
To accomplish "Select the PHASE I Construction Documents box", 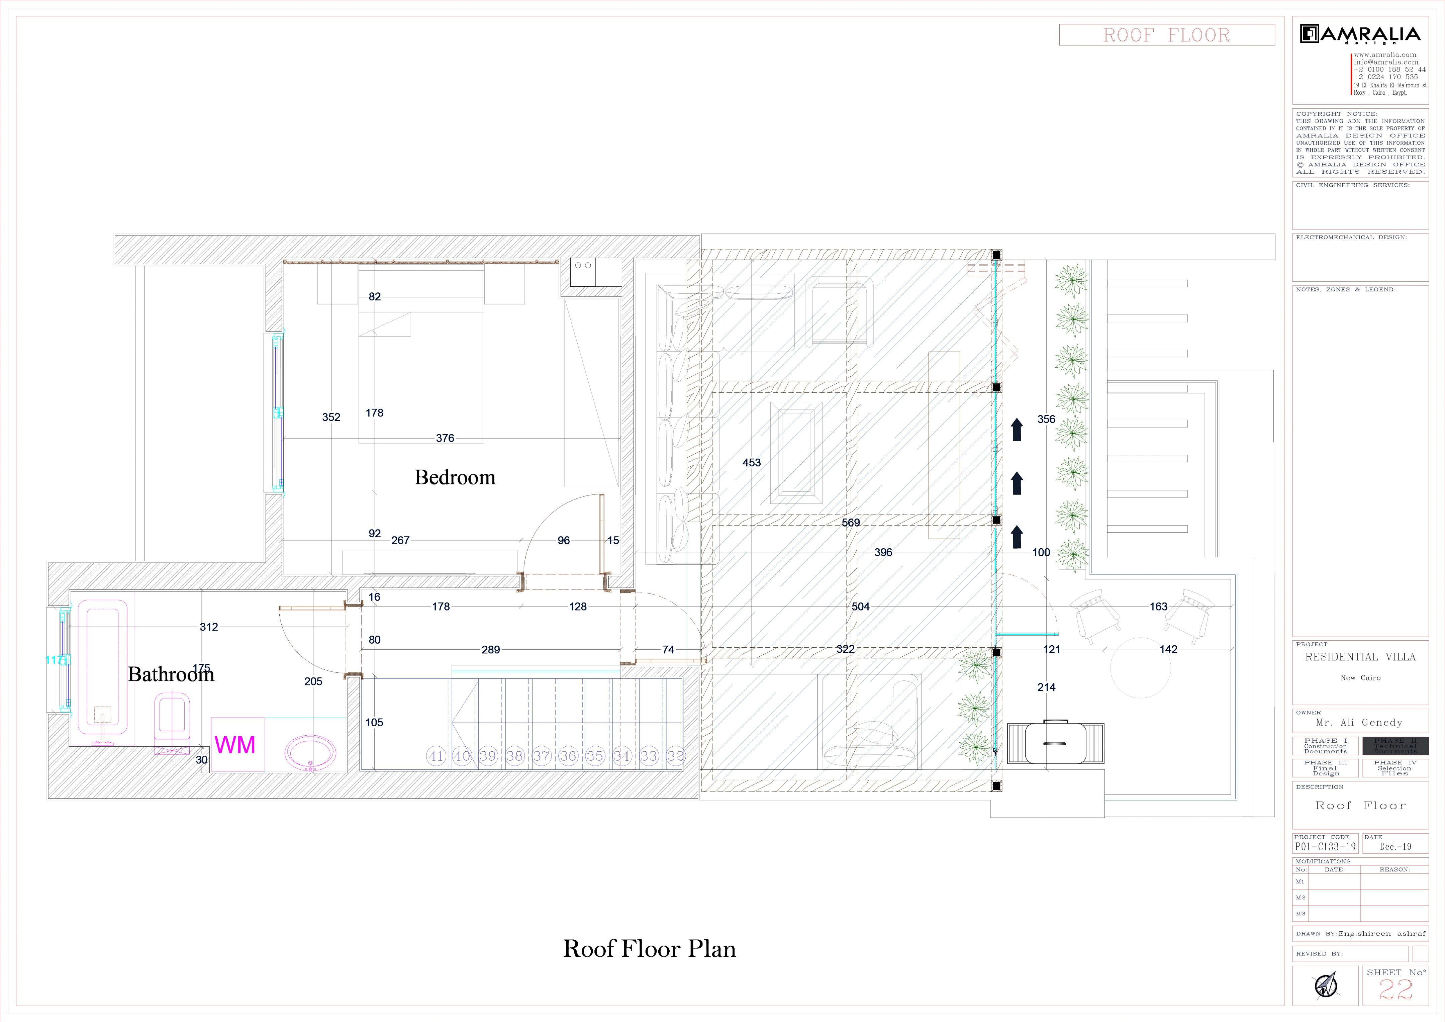I will click(1326, 746).
